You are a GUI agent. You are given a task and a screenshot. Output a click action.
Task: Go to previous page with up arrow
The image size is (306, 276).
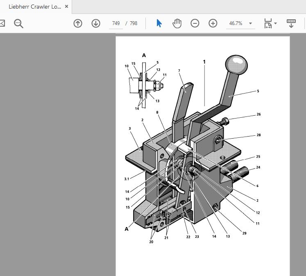[78, 23]
